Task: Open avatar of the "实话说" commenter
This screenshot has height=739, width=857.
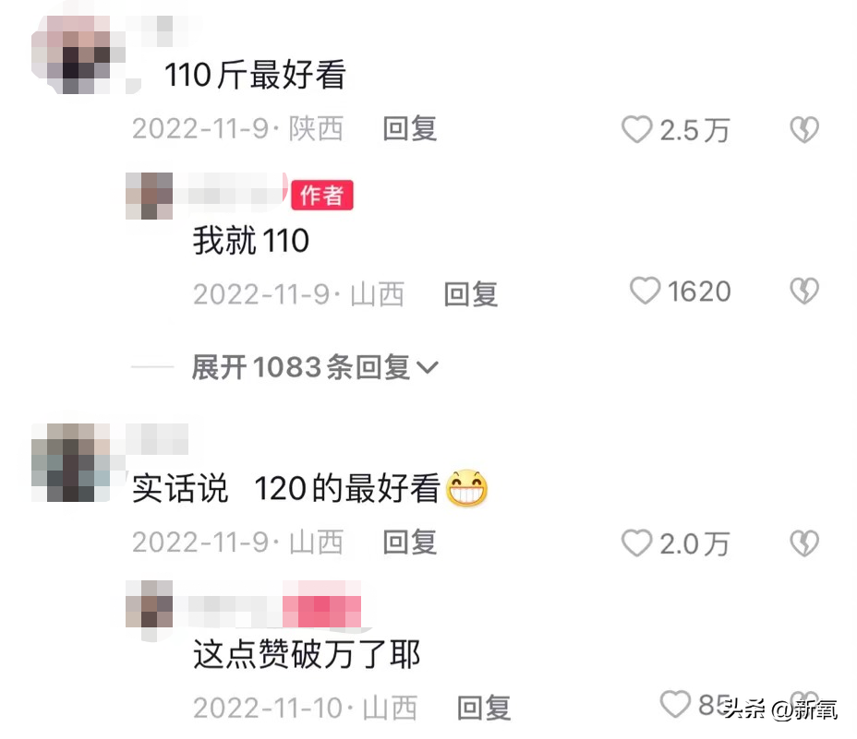Action: [x=71, y=462]
